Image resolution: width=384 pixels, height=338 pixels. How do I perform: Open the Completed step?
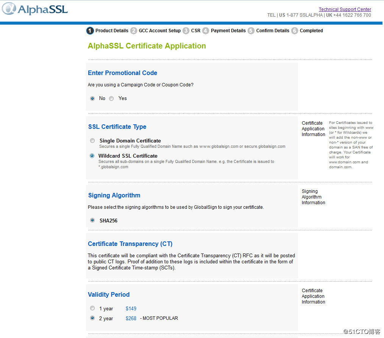pos(311,31)
